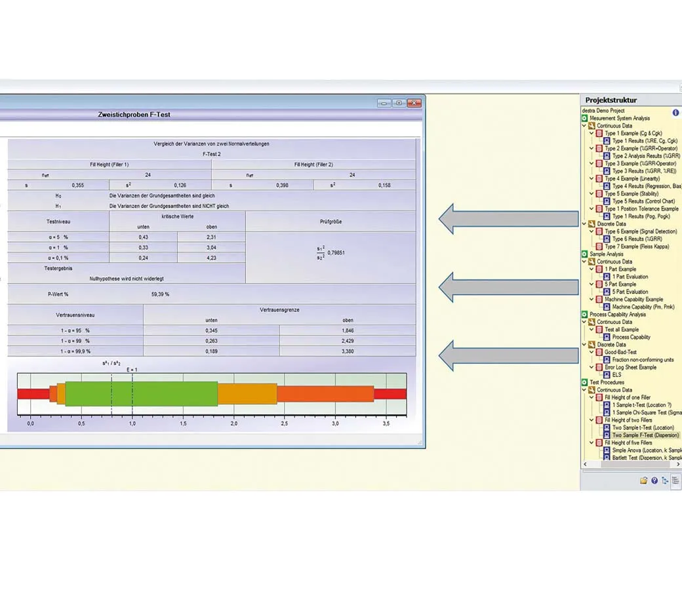Image resolution: width=682 pixels, height=590 pixels.
Task: Click the tree structure view icon
Action: pos(665,481)
